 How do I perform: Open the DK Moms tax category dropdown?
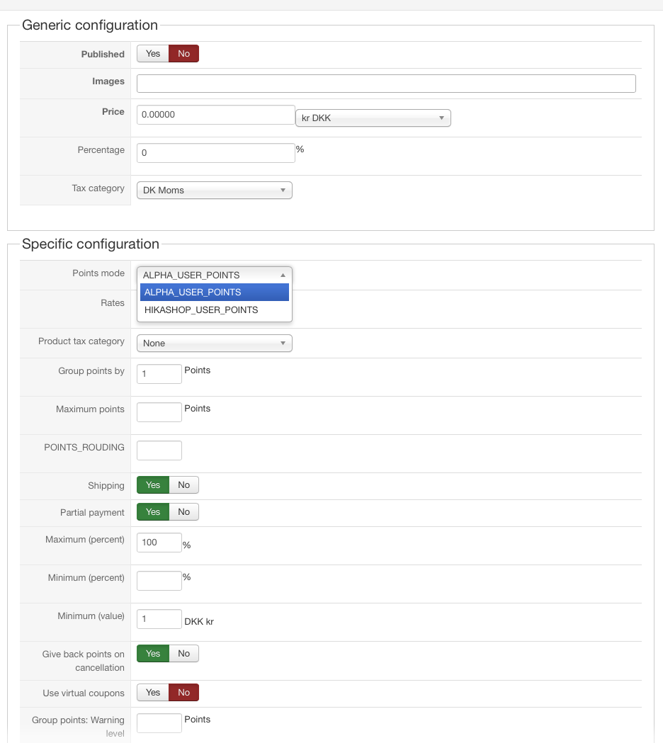point(214,190)
